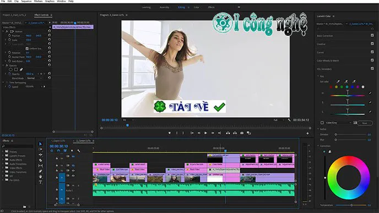Toggle the S range checkmark
The width and height of the screenshot is (379, 213).
(x=370, y=102)
